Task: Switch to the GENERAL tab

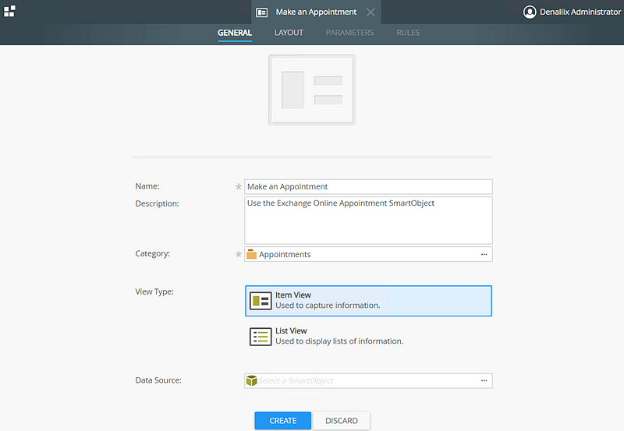Action: [x=235, y=33]
